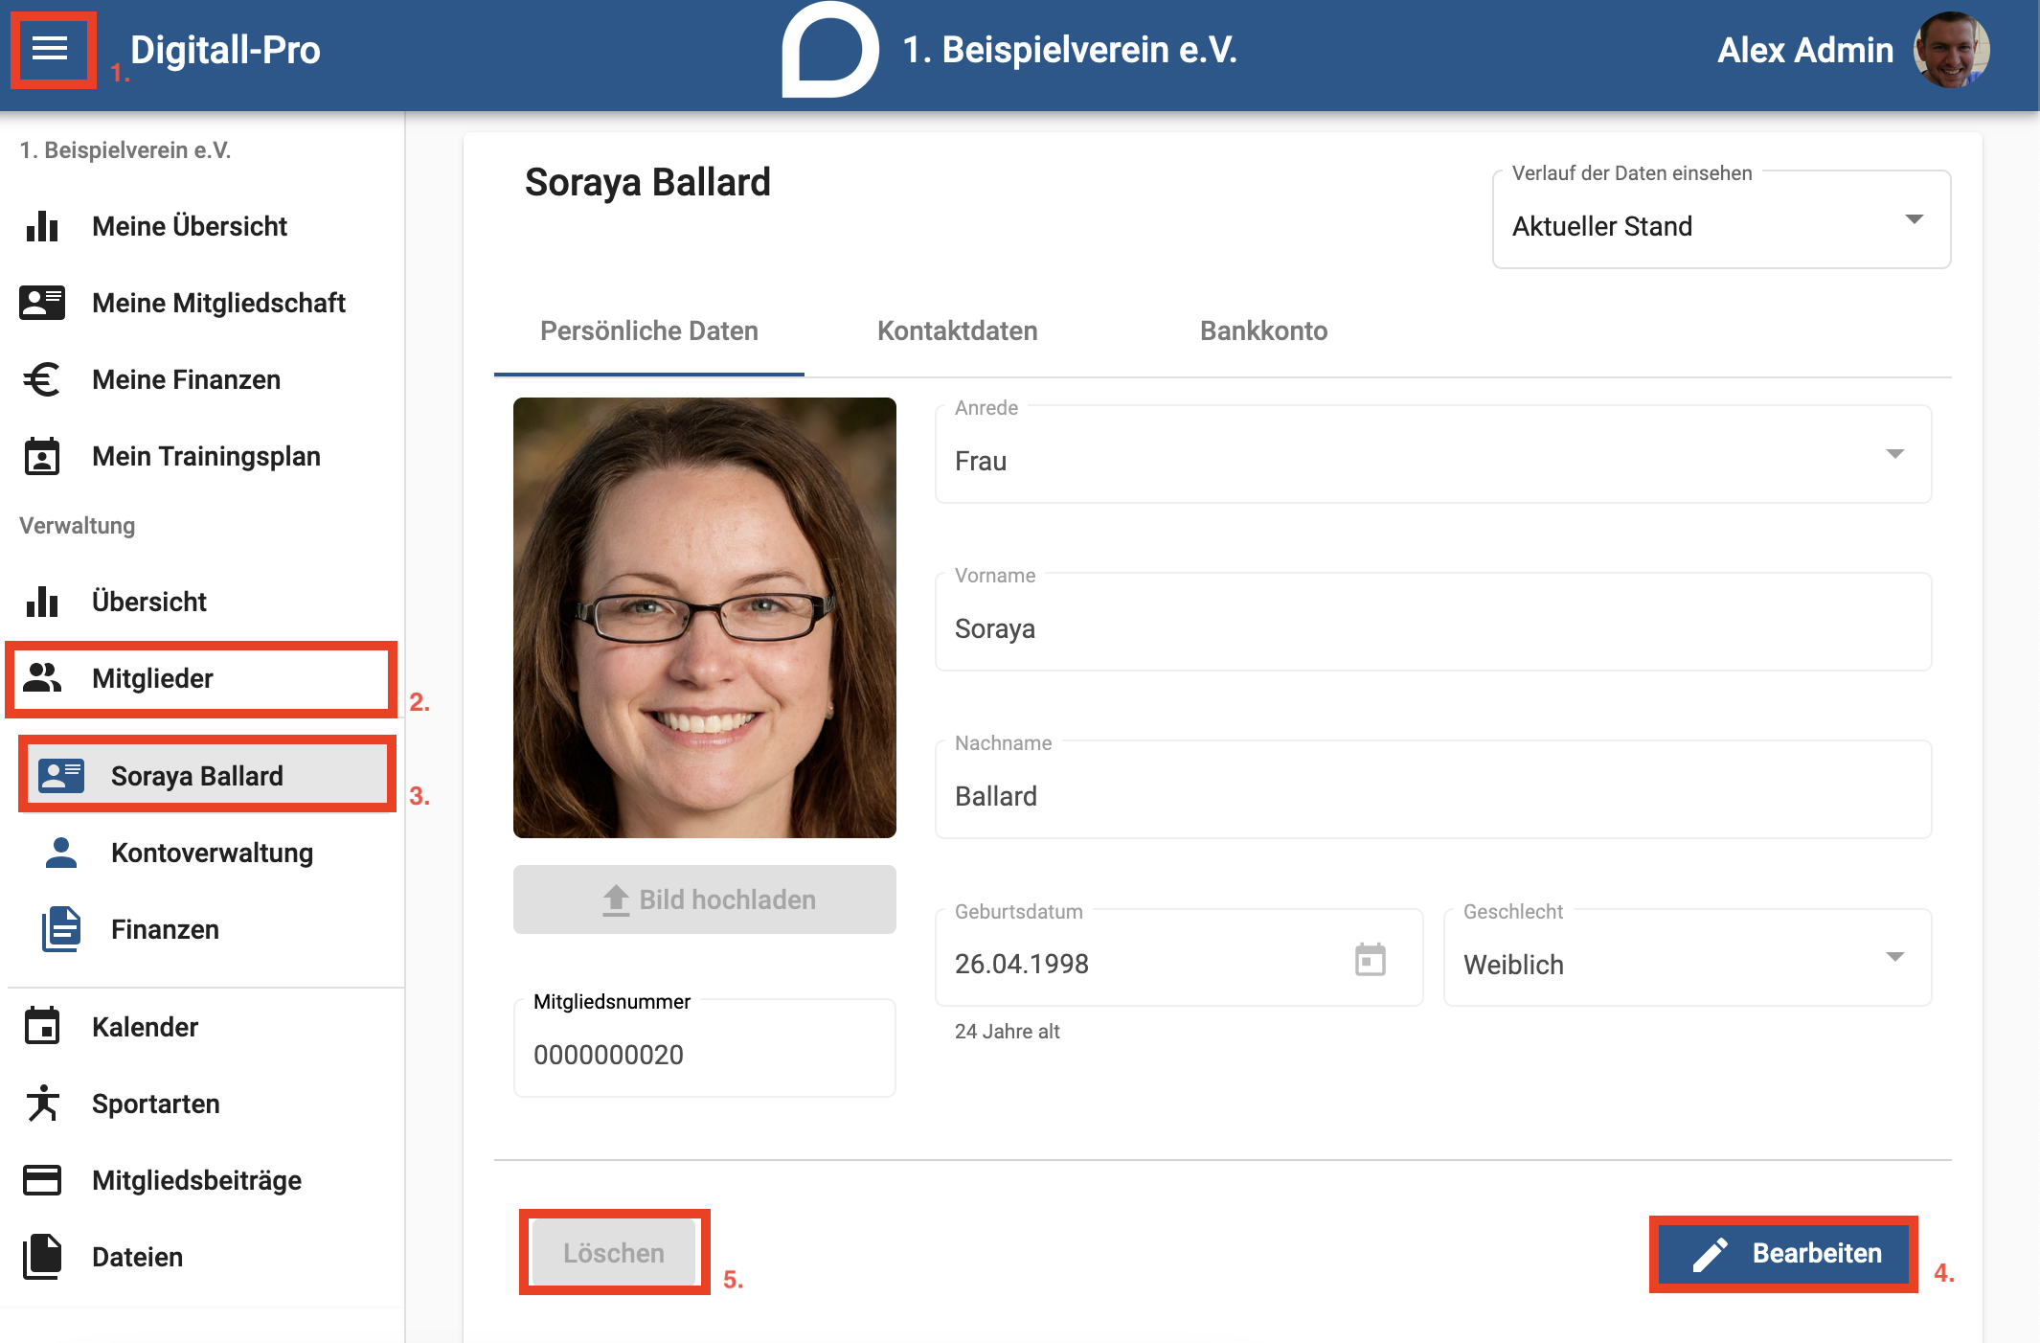
Task: Open Alex Admin profile avatar
Action: (x=1951, y=50)
